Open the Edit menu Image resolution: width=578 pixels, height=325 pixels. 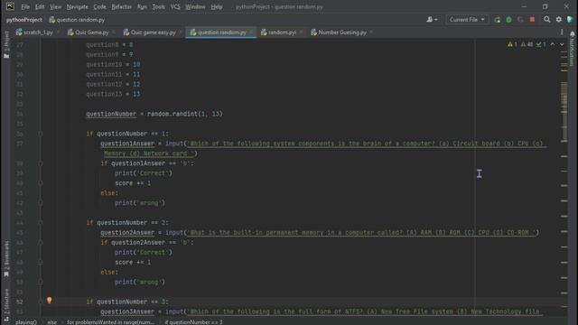(x=40, y=6)
